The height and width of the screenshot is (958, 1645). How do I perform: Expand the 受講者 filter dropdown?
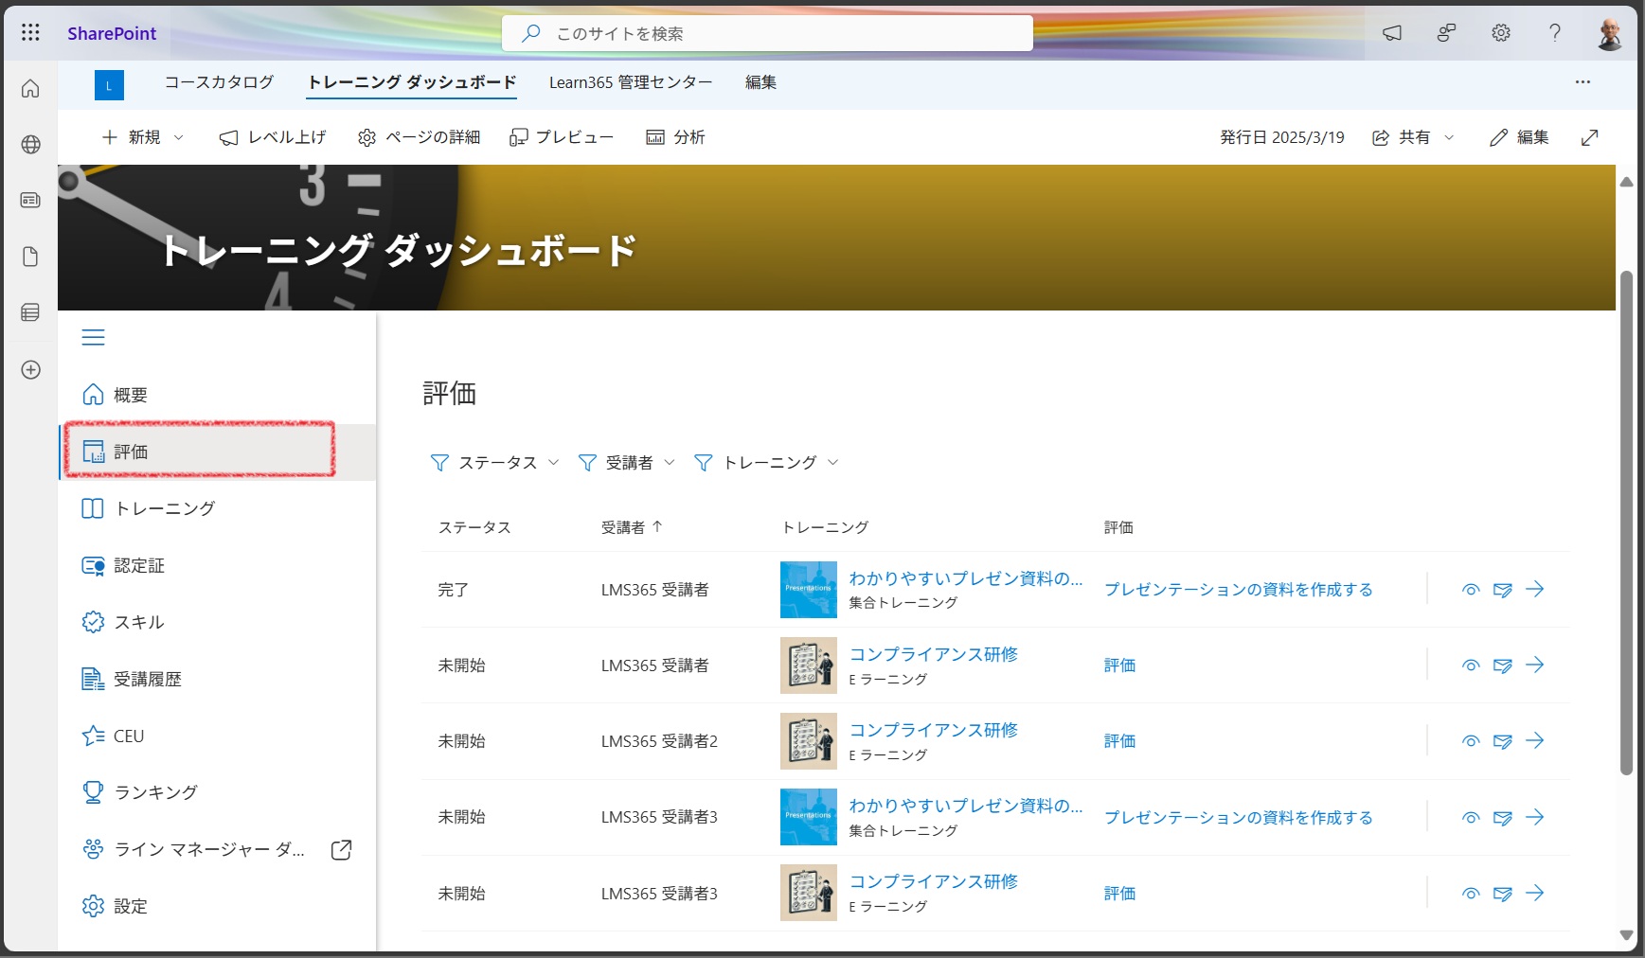click(x=627, y=463)
